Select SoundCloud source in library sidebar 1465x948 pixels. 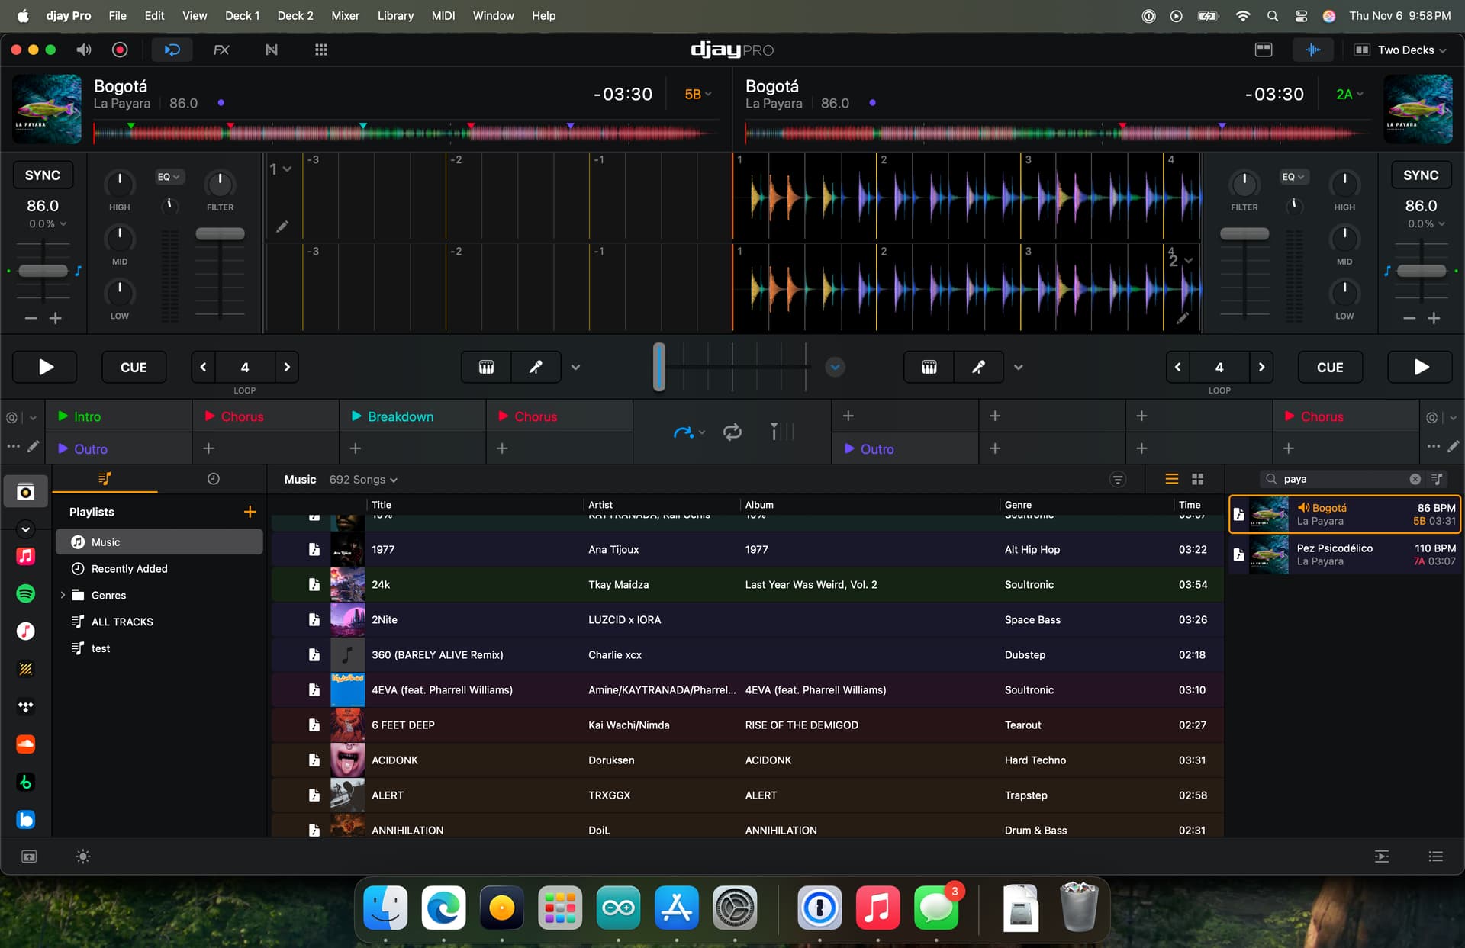25,744
